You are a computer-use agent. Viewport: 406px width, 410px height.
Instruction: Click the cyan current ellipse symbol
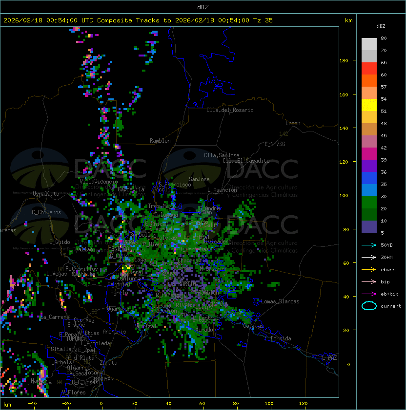click(369, 306)
